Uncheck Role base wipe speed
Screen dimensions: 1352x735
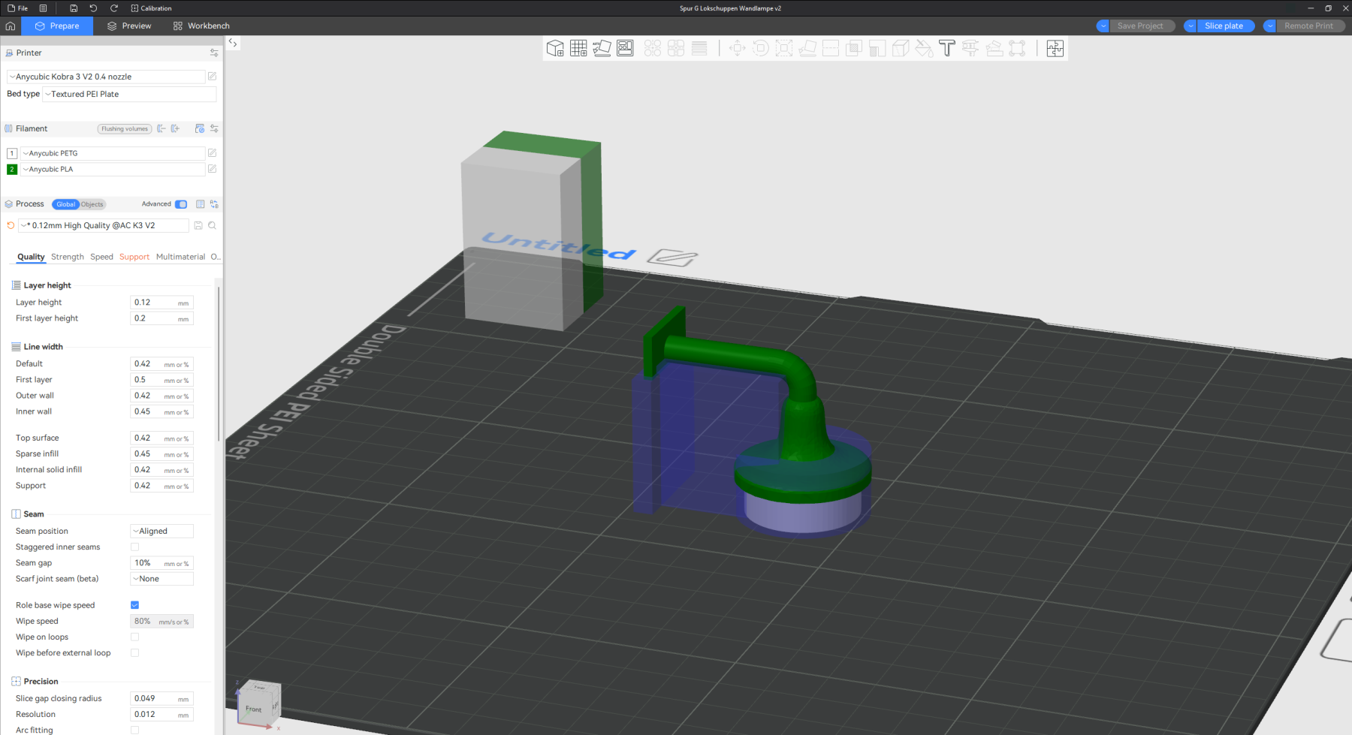135,605
